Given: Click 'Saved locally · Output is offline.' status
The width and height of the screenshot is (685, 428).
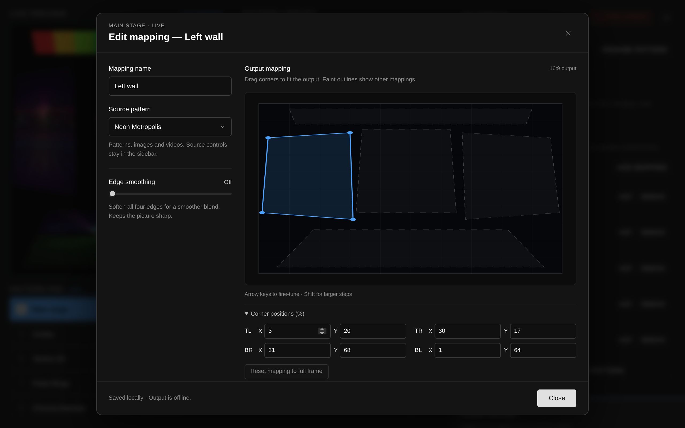Looking at the screenshot, I should pos(150,398).
